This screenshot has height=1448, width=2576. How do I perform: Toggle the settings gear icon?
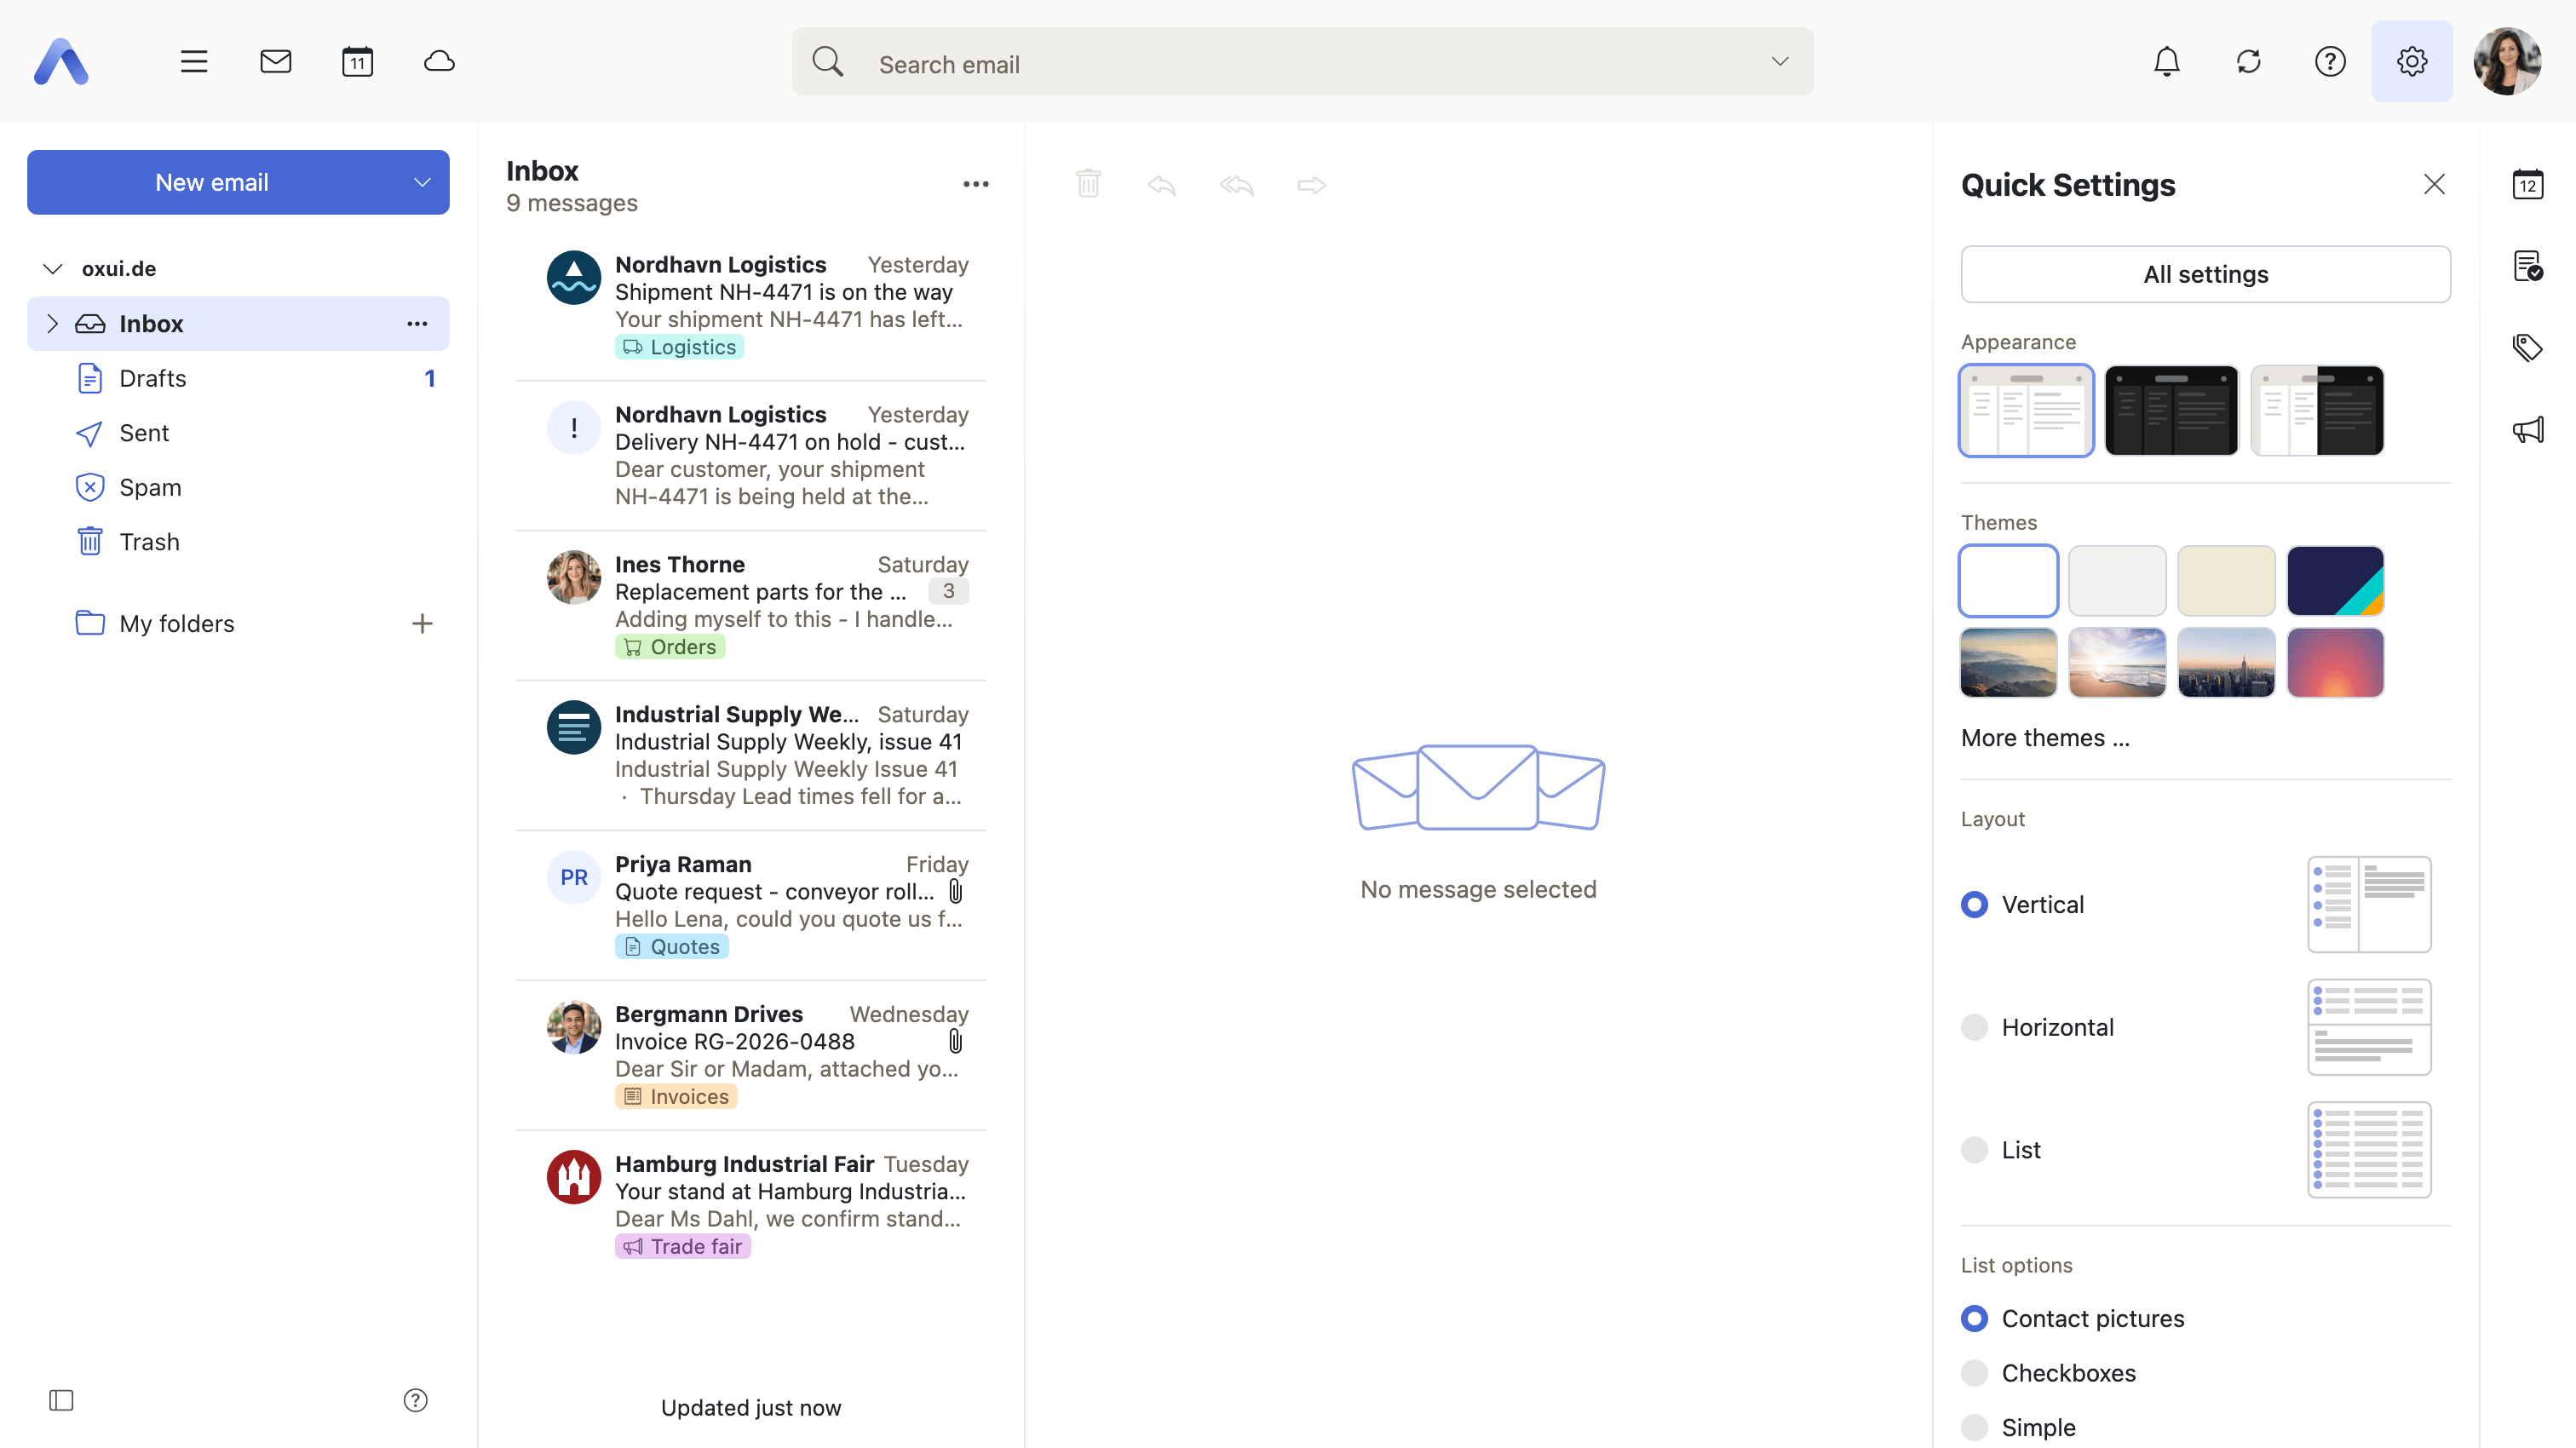pyautogui.click(x=2412, y=62)
